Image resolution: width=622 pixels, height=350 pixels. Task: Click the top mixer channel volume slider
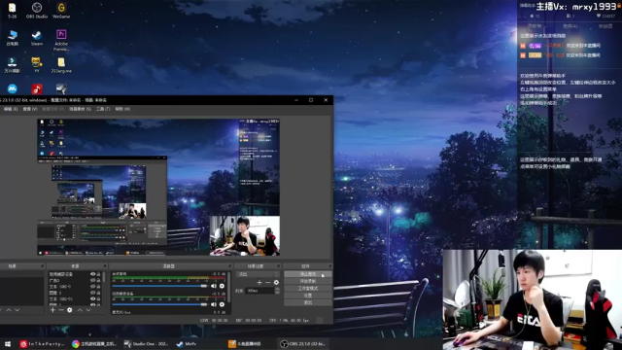pyautogui.click(x=159, y=286)
